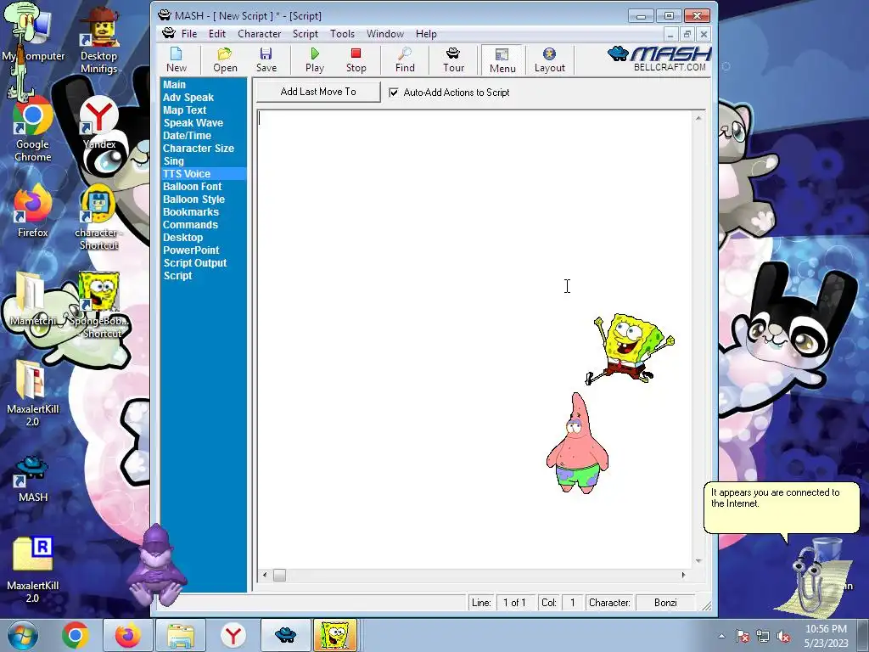The height and width of the screenshot is (652, 869).
Task: Click the Windows Start button
Action: point(23,635)
